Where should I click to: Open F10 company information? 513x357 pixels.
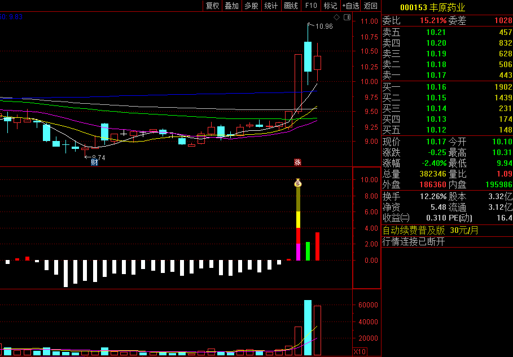[x=311, y=6]
